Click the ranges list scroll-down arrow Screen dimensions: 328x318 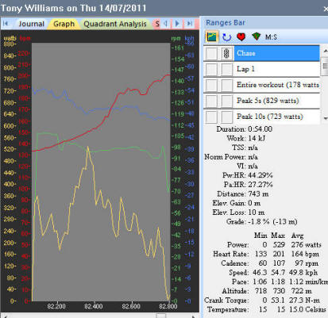coord(325,118)
